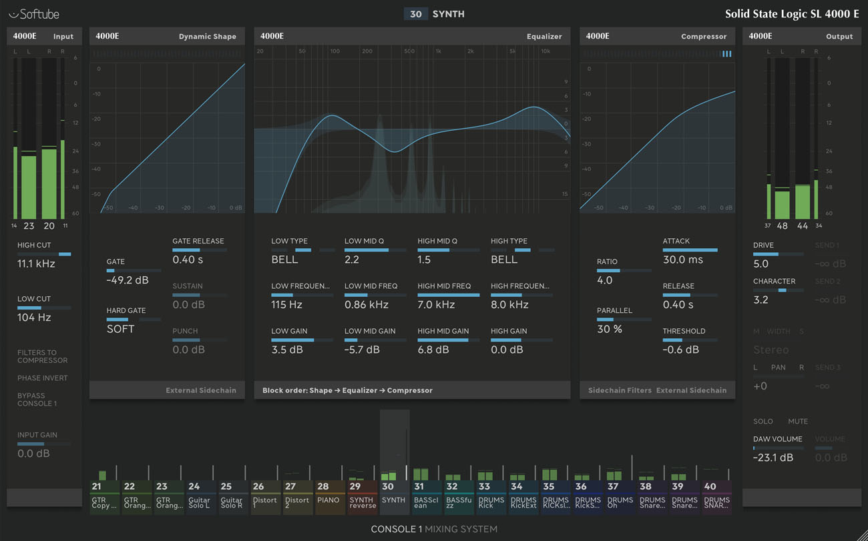Enable Filters To Compressor
Image resolution: width=868 pixels, height=541 pixels.
pyautogui.click(x=43, y=356)
